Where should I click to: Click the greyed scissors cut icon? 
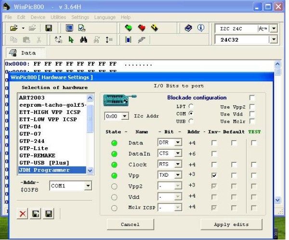(x=39, y=40)
